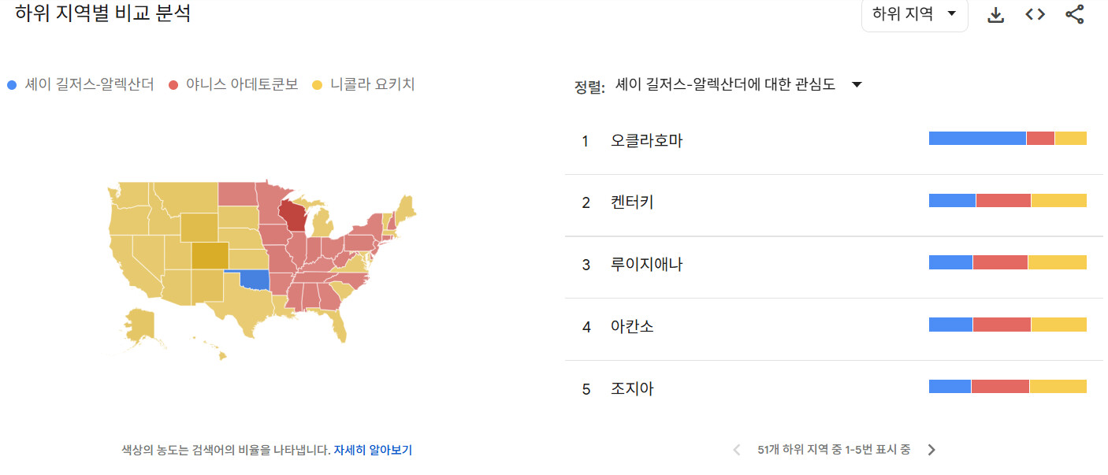Click the download CSV icon

pos(996,15)
